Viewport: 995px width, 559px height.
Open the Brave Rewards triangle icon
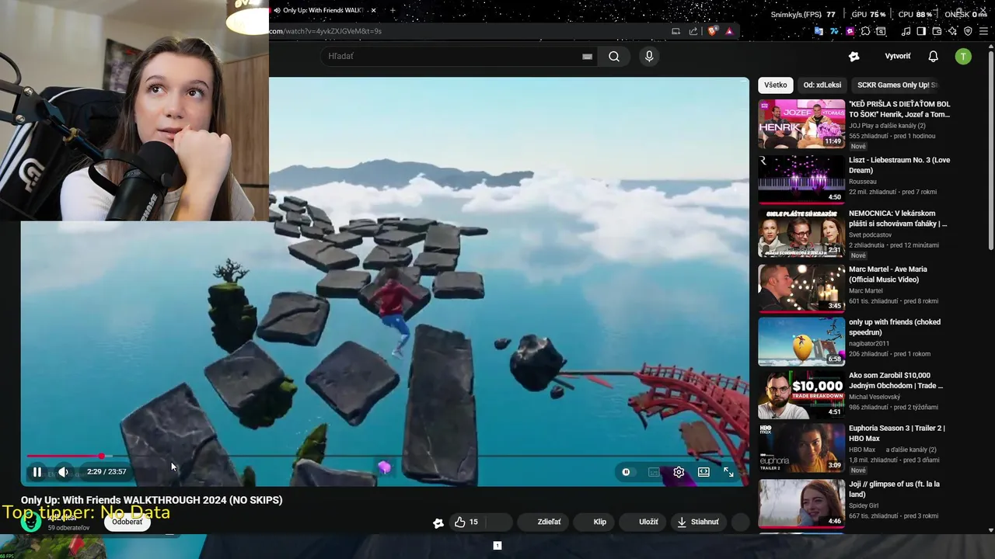coord(729,31)
